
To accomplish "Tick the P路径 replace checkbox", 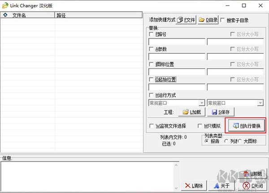I will [x=151, y=34].
